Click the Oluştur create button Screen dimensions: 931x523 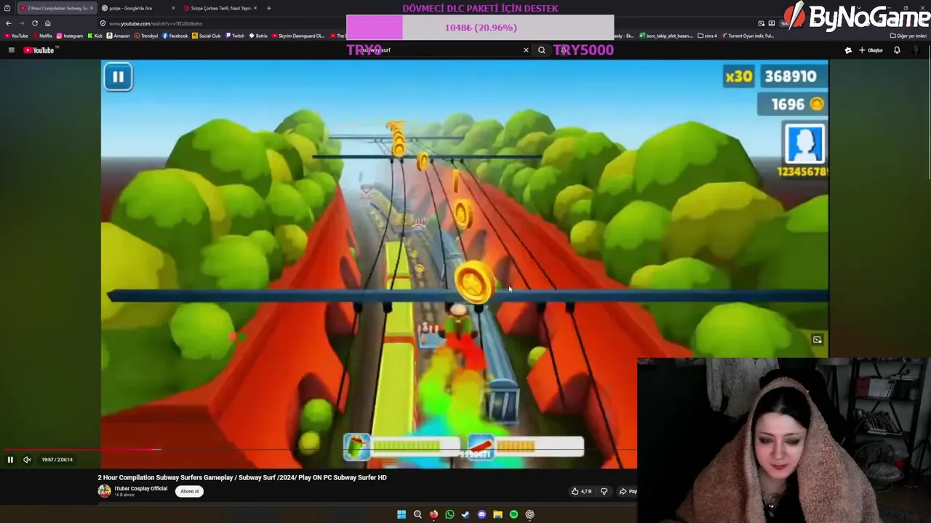(x=871, y=50)
